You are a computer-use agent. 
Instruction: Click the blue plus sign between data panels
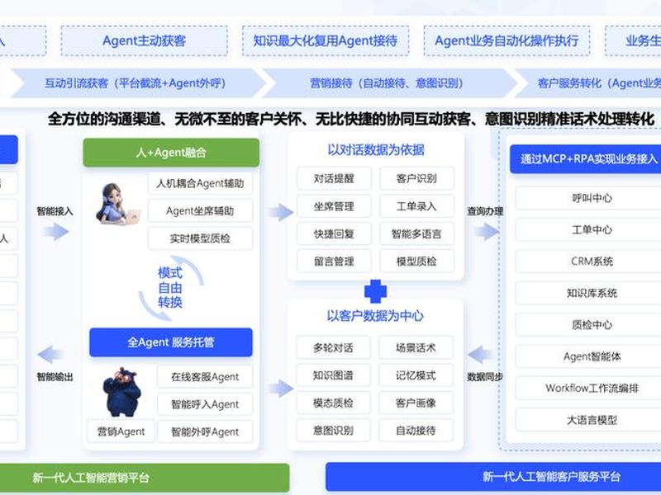(375, 291)
